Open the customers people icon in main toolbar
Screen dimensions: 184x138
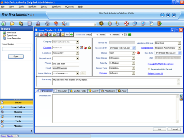tap(21, 24)
